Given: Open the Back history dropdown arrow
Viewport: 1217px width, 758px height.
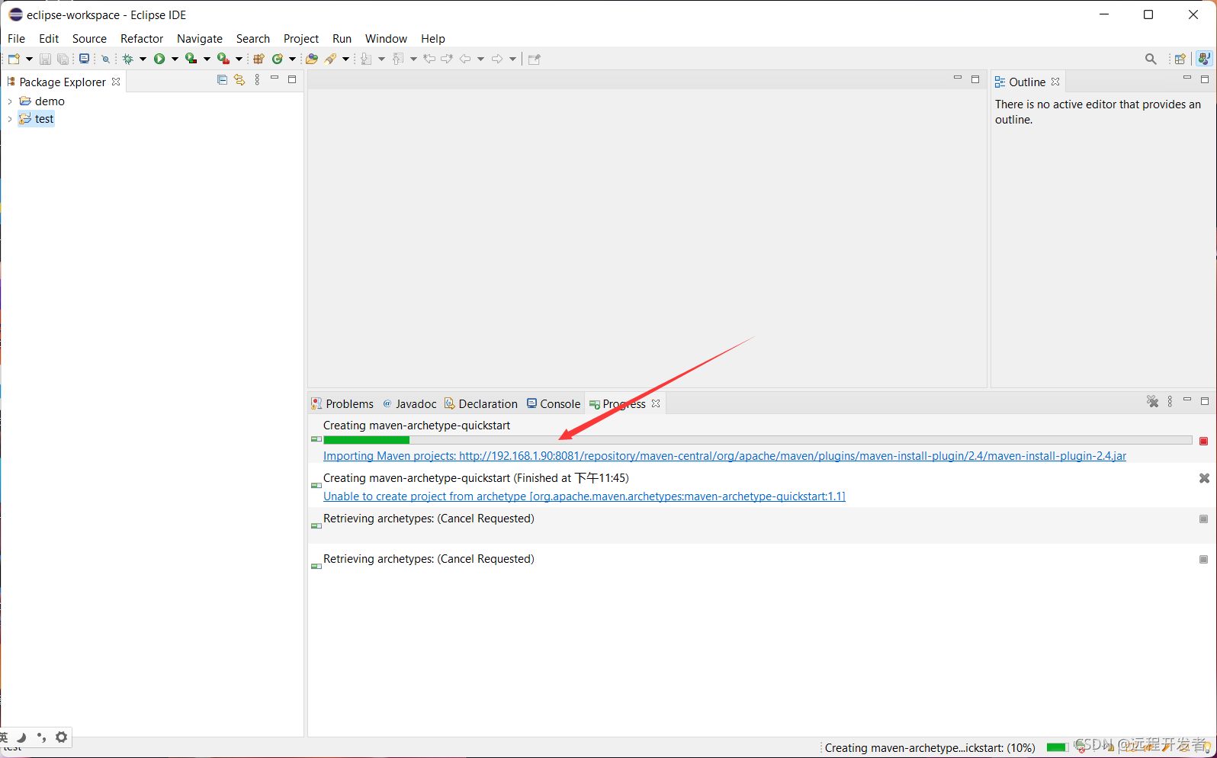Looking at the screenshot, I should click(x=480, y=59).
